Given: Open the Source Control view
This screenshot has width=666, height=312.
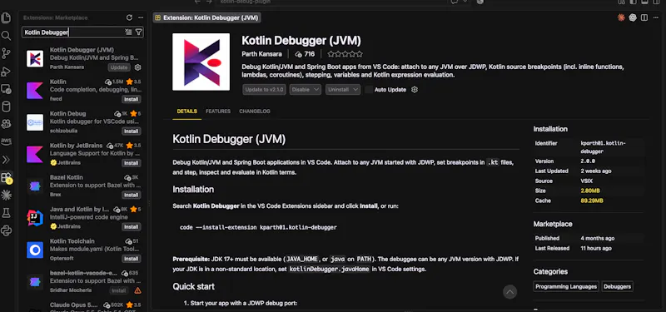Looking at the screenshot, I should (6, 53).
